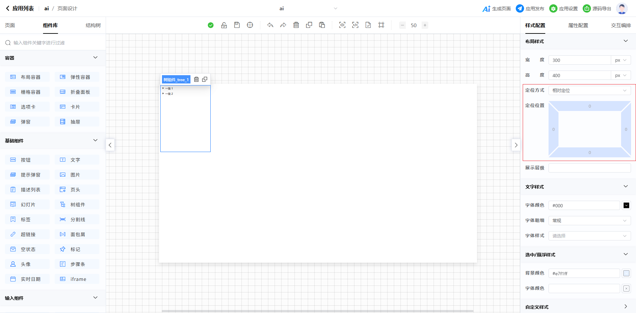The image size is (636, 313).
Task: Open the 字体粗细 font weight dropdown
Action: (589, 221)
